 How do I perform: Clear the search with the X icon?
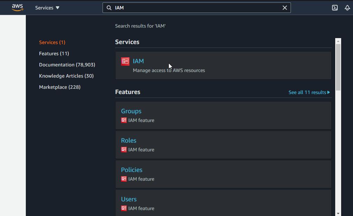[x=285, y=7]
